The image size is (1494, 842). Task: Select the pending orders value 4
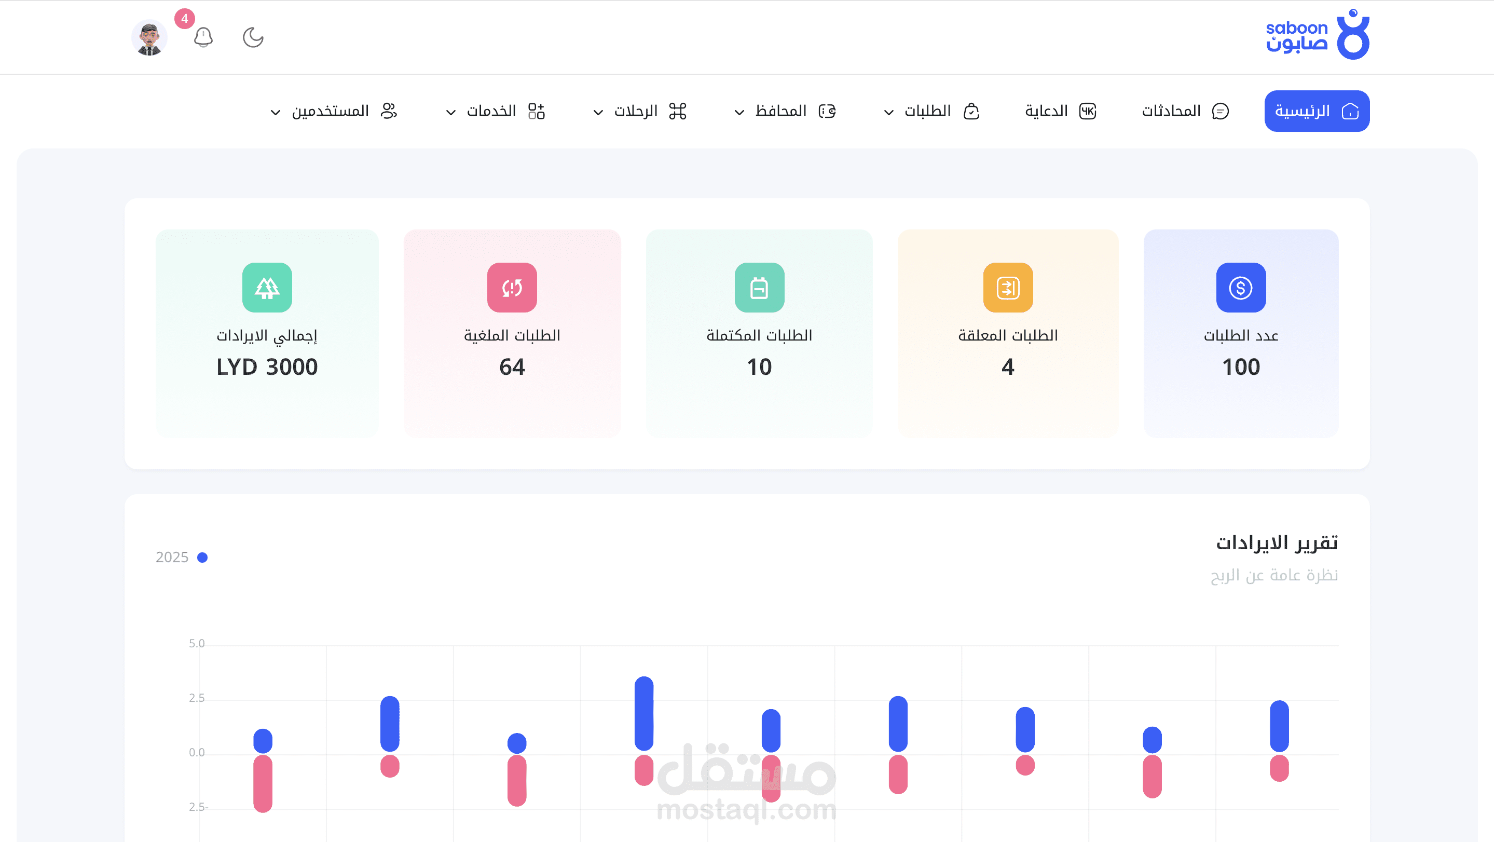click(1008, 366)
